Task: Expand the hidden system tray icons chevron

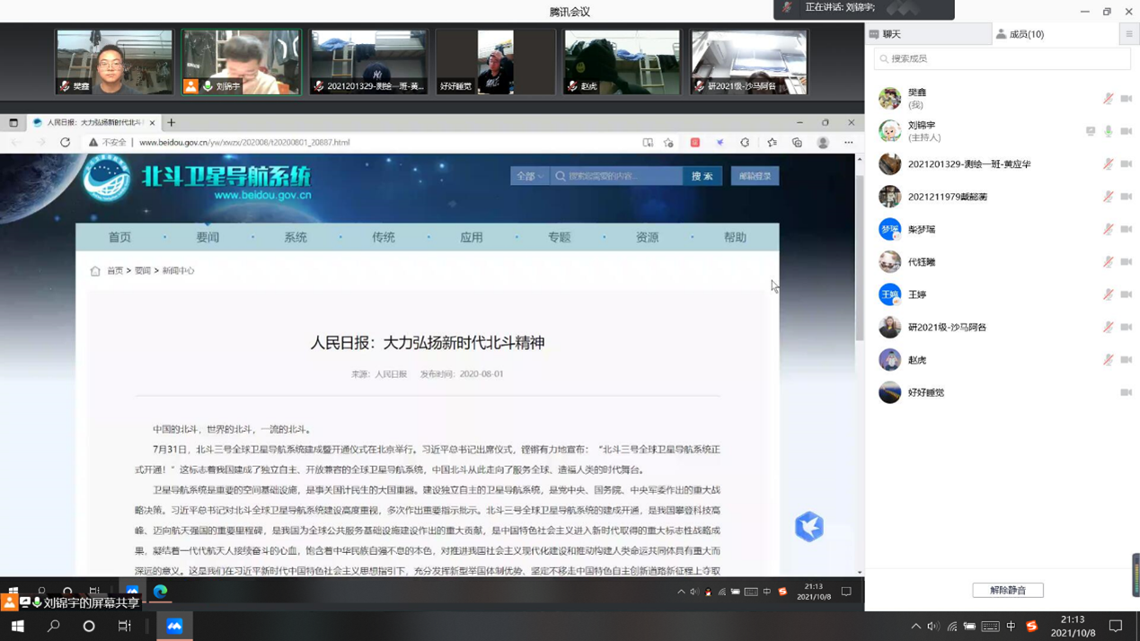Action: click(x=915, y=626)
